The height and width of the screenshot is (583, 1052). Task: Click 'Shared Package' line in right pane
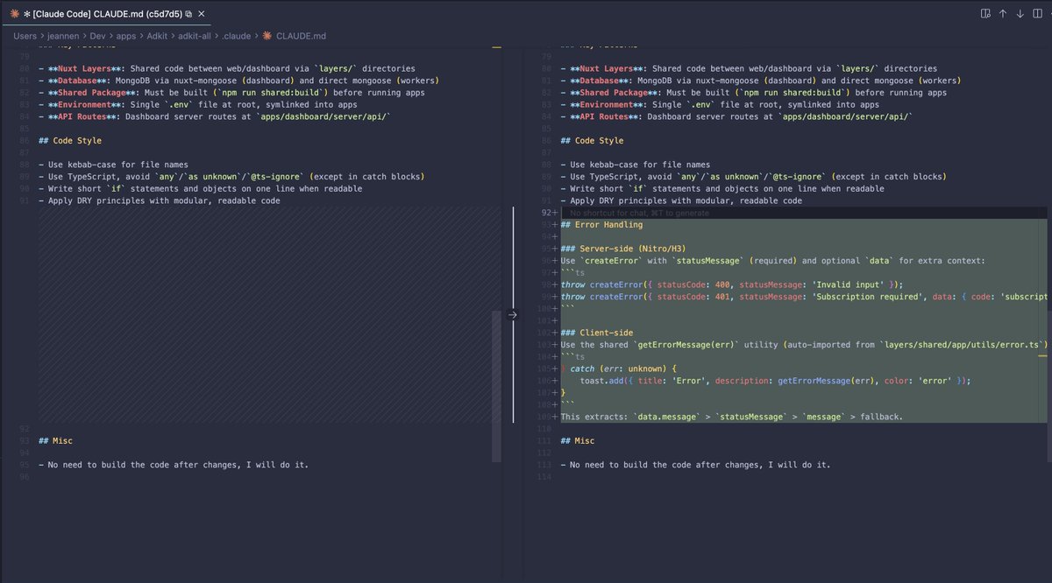click(753, 93)
